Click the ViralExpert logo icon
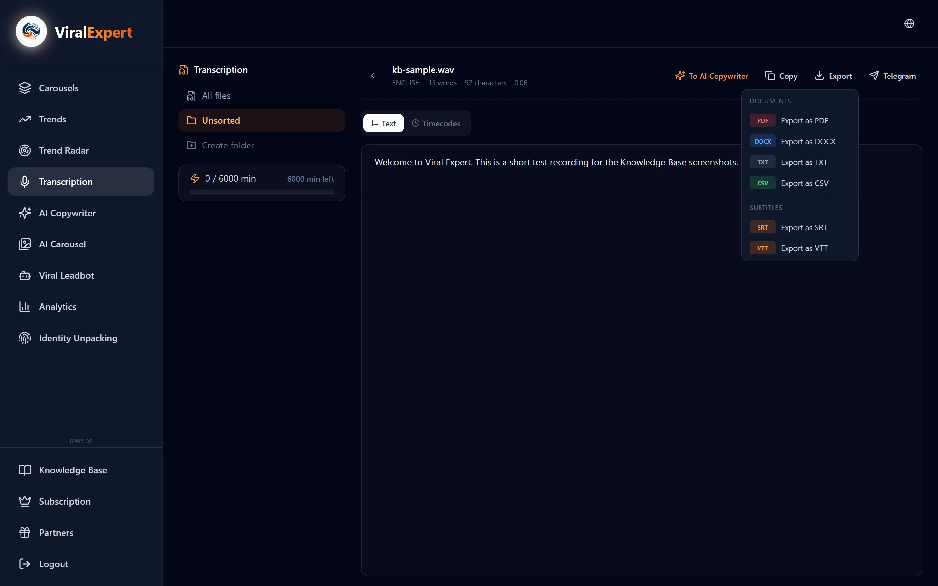 pos(31,31)
